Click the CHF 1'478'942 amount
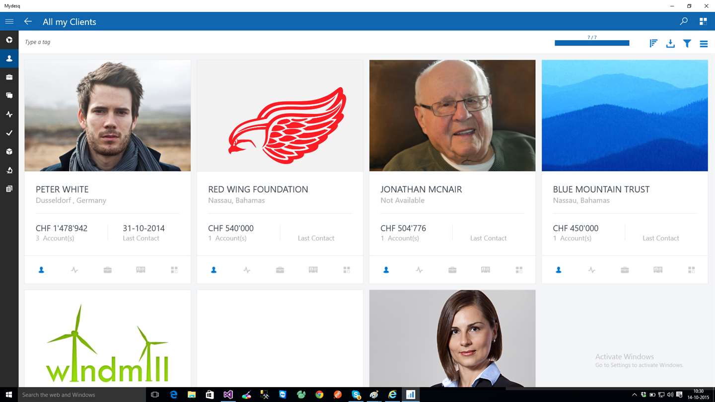715x402 pixels. click(62, 228)
